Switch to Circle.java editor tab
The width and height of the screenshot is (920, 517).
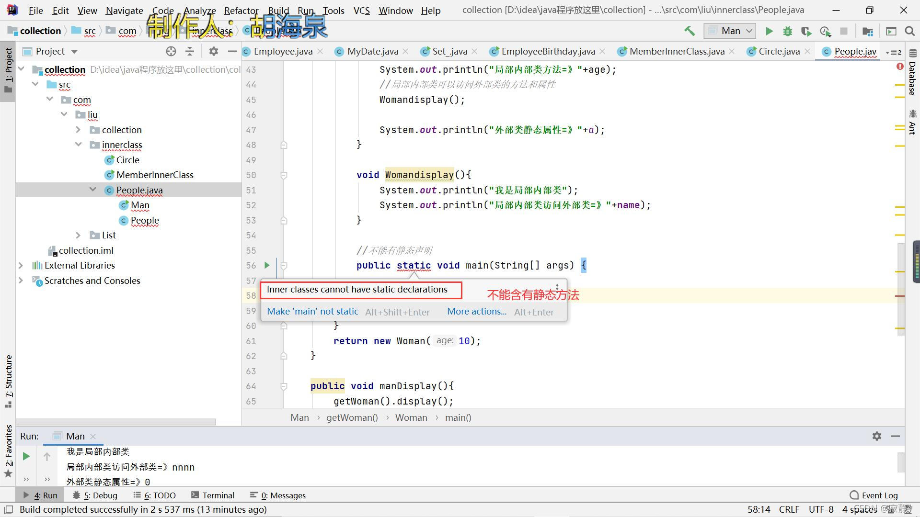coord(779,51)
